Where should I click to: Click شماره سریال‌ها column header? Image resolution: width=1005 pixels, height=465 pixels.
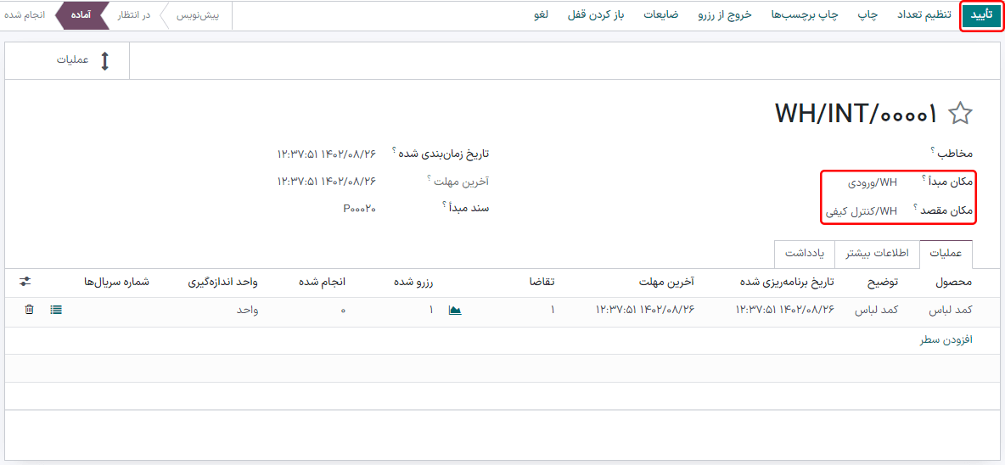pyautogui.click(x=116, y=282)
